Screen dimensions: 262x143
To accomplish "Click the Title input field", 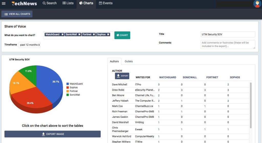I will coord(228,34).
